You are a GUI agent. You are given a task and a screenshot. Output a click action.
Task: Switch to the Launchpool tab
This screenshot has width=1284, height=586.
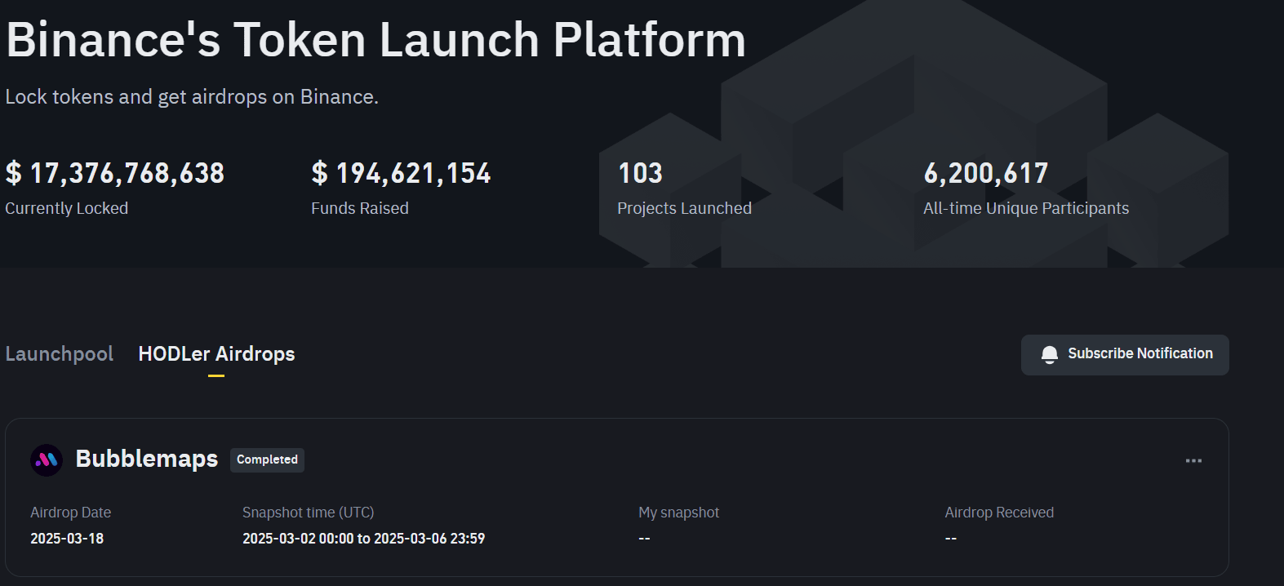pyautogui.click(x=60, y=354)
